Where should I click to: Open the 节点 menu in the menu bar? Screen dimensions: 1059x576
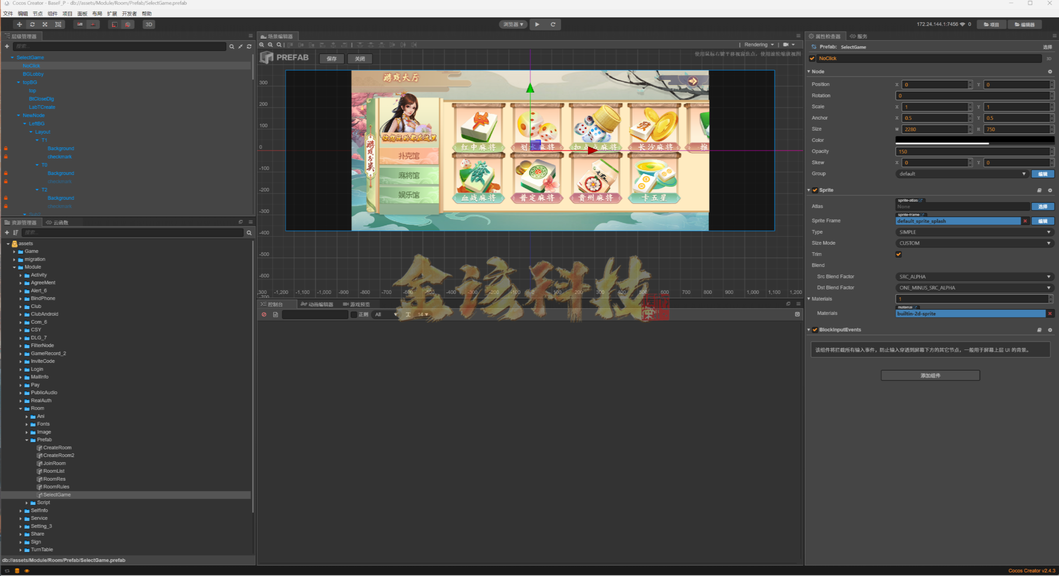click(37, 13)
